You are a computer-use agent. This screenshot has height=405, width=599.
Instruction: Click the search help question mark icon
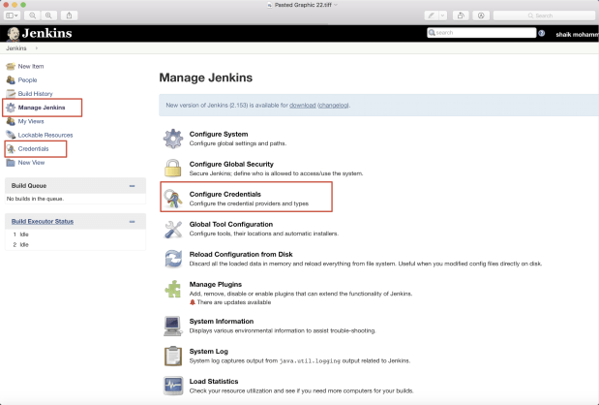pyautogui.click(x=541, y=33)
